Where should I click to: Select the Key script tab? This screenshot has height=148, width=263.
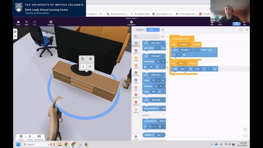[152, 30]
